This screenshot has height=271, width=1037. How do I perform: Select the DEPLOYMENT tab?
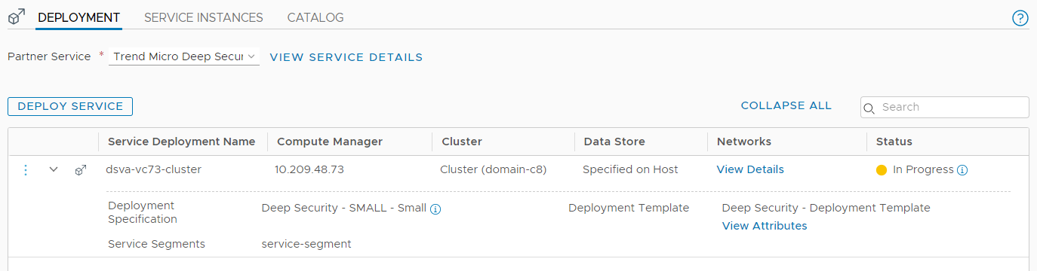coord(78,17)
